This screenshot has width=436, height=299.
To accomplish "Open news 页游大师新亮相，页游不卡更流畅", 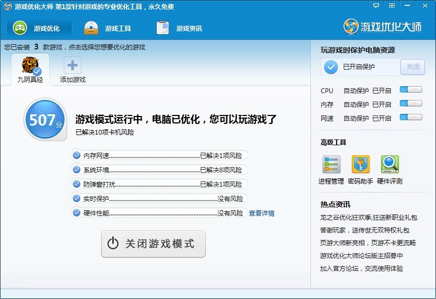I will pyautogui.click(x=367, y=243).
